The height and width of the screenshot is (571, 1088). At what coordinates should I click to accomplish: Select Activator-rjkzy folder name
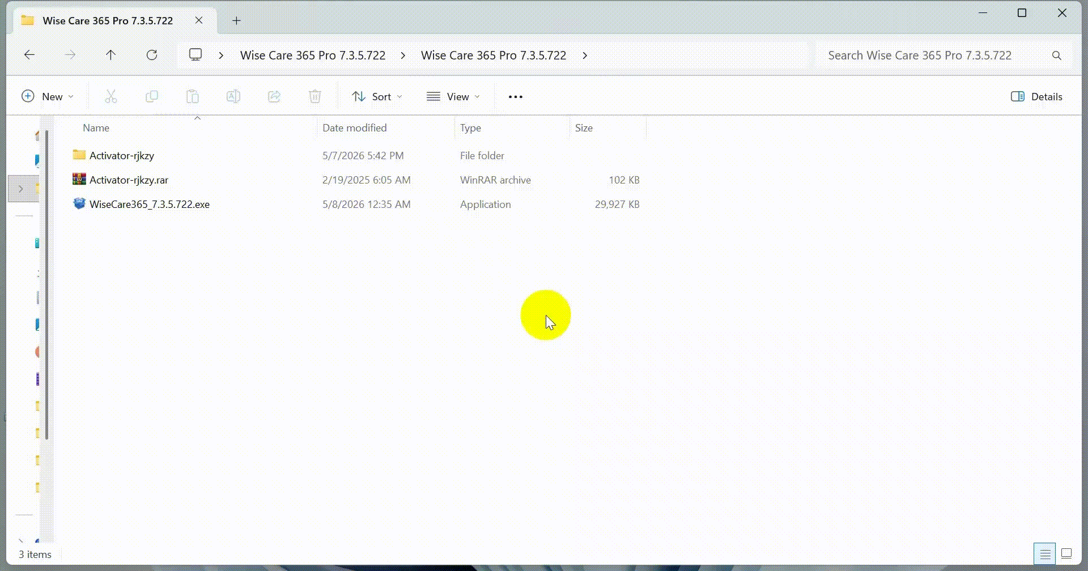tap(122, 155)
